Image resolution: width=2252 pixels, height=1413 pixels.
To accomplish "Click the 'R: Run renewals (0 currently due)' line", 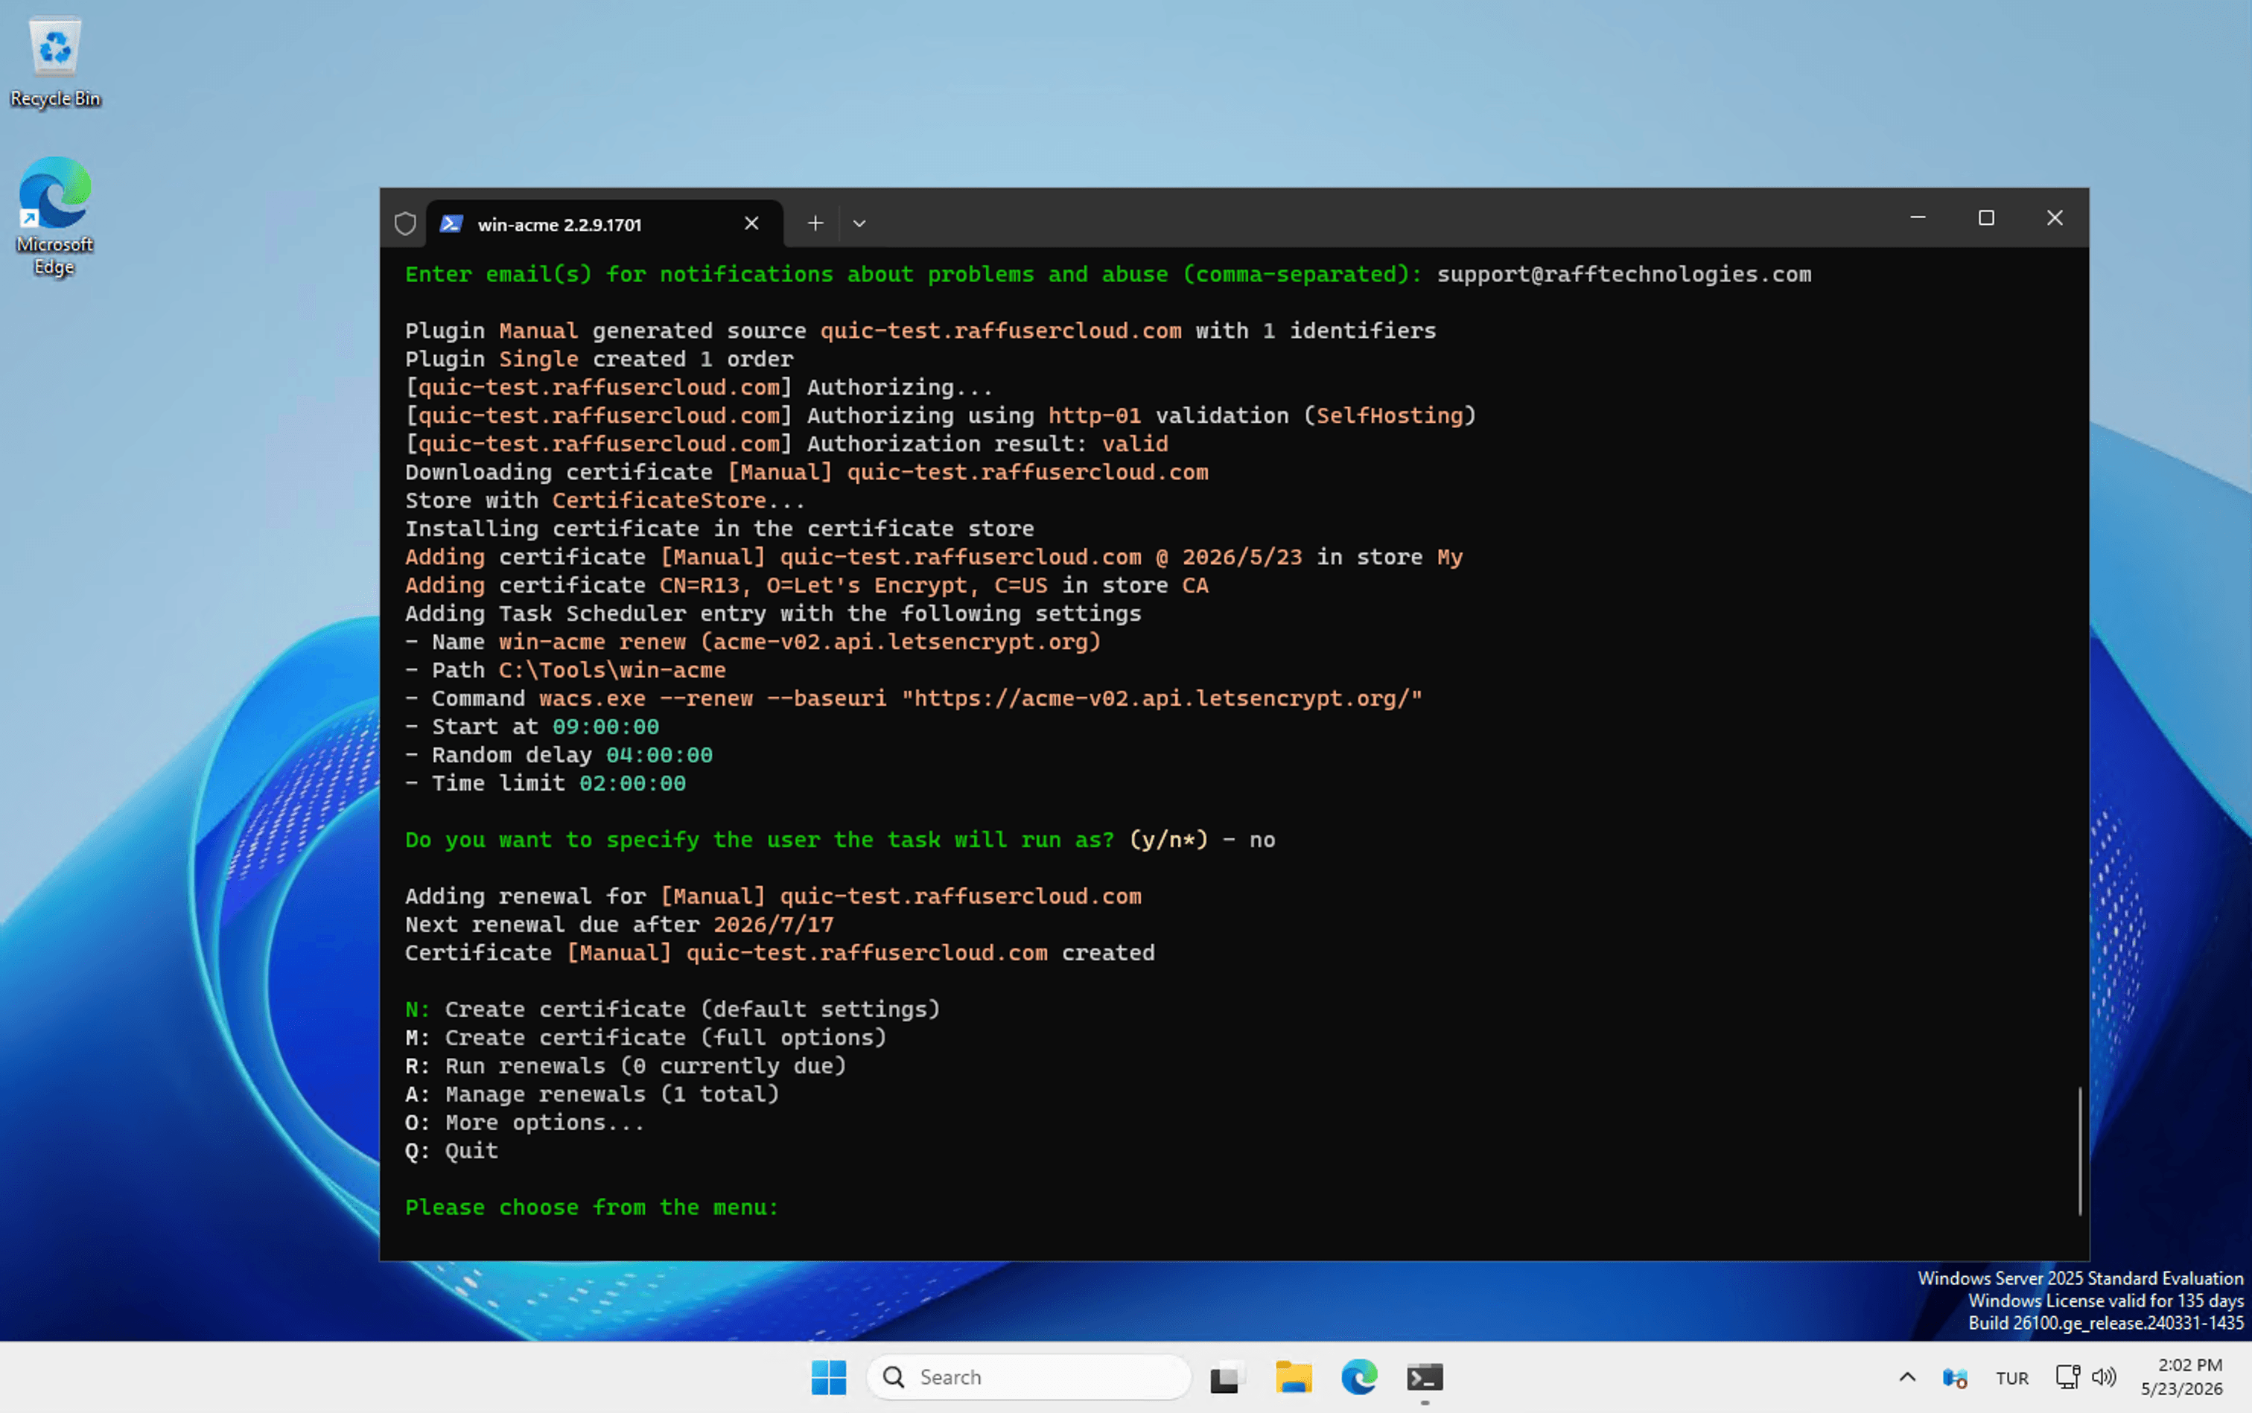I will click(626, 1065).
